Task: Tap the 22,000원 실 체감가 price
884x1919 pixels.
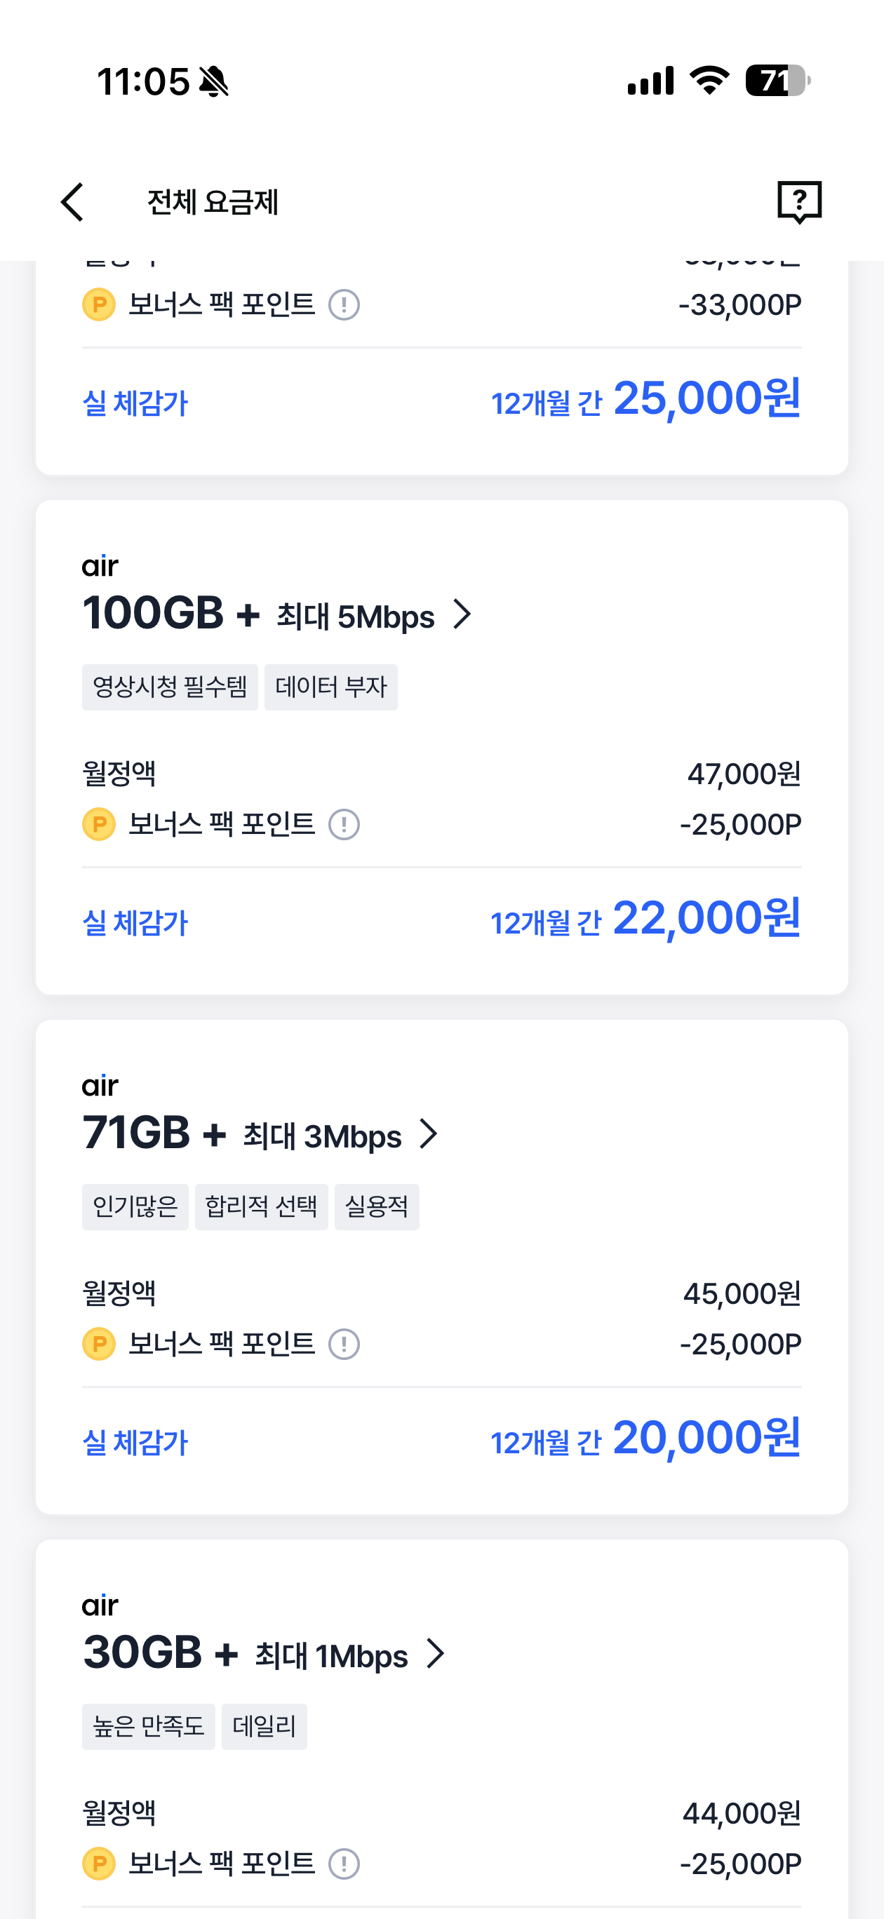Action: (x=705, y=918)
